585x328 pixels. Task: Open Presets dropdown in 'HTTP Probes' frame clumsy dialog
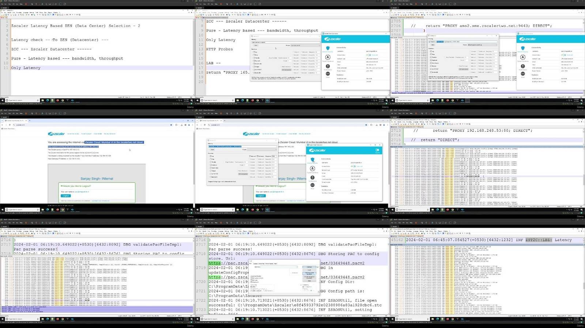click(305, 45)
